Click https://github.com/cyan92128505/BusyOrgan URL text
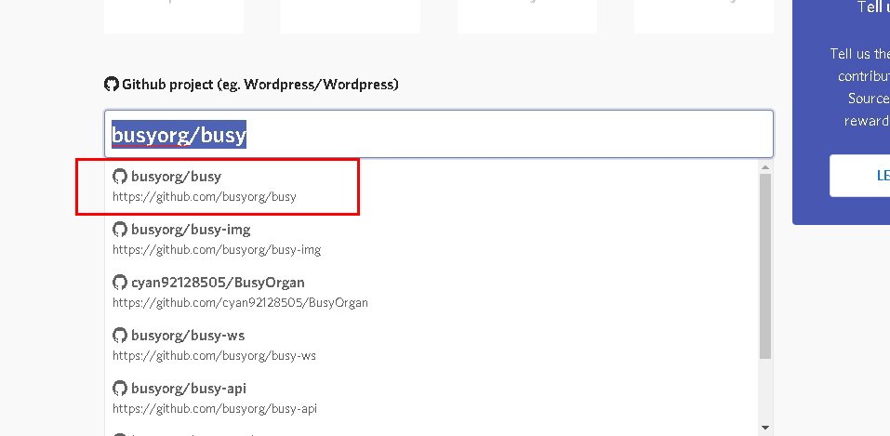 (240, 302)
